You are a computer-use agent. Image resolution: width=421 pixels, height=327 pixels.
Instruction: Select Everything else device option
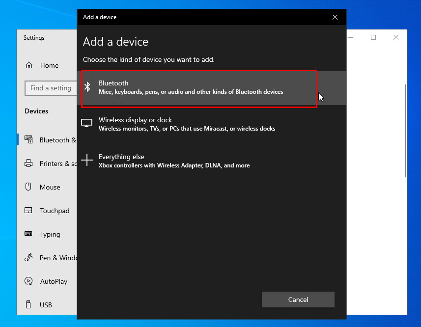(x=212, y=161)
